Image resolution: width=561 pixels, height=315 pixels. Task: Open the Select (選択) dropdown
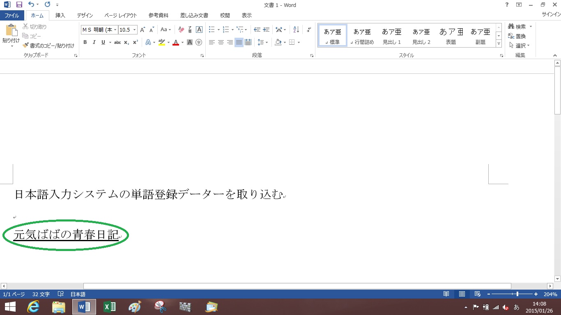click(520, 46)
